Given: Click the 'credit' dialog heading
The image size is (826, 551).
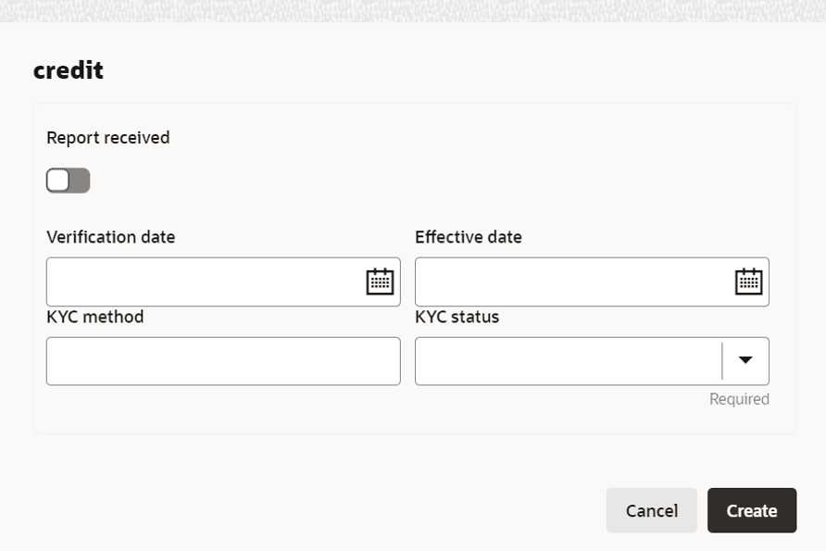Looking at the screenshot, I should tap(69, 70).
